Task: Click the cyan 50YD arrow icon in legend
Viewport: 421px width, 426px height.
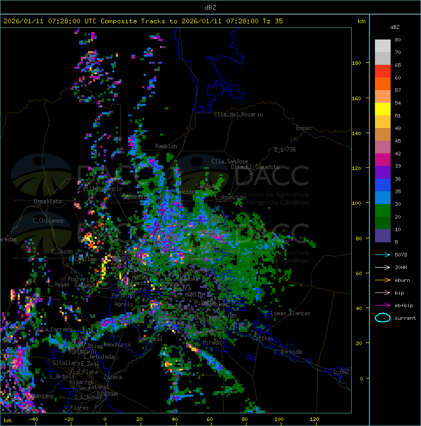Action: tap(383, 255)
